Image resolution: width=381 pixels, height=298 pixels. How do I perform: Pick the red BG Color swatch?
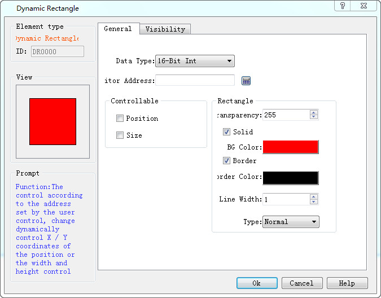291,147
